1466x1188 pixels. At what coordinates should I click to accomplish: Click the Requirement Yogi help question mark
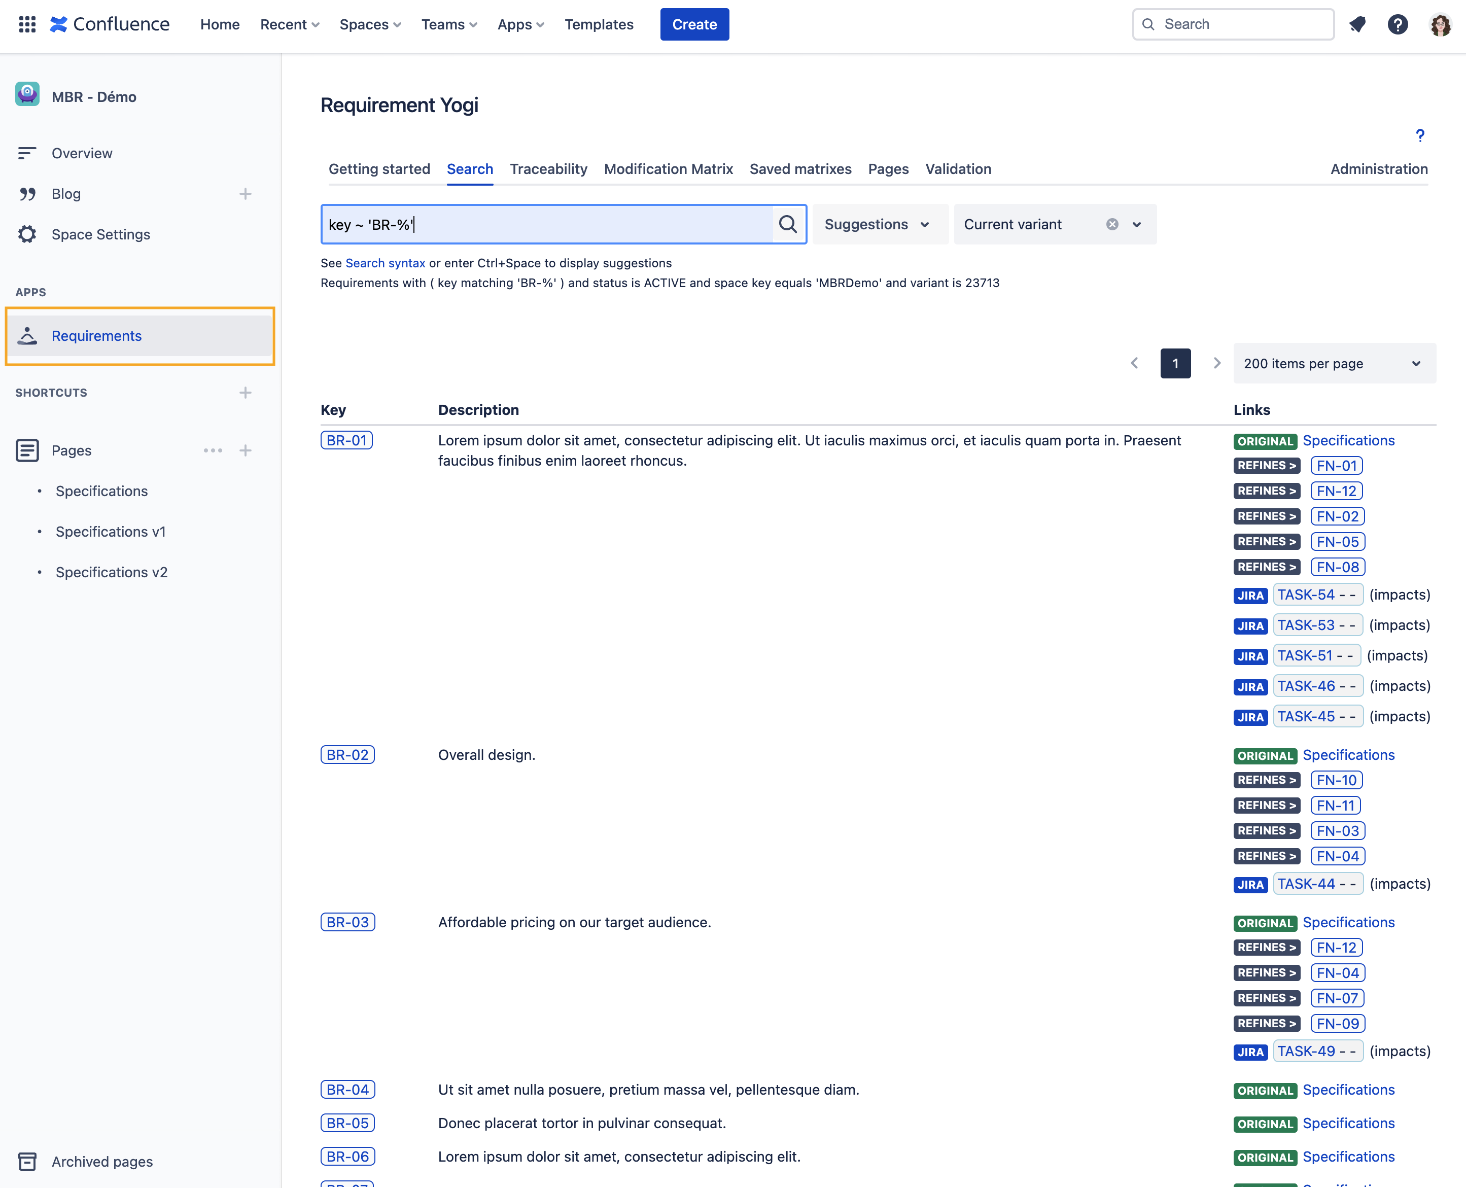coord(1420,135)
